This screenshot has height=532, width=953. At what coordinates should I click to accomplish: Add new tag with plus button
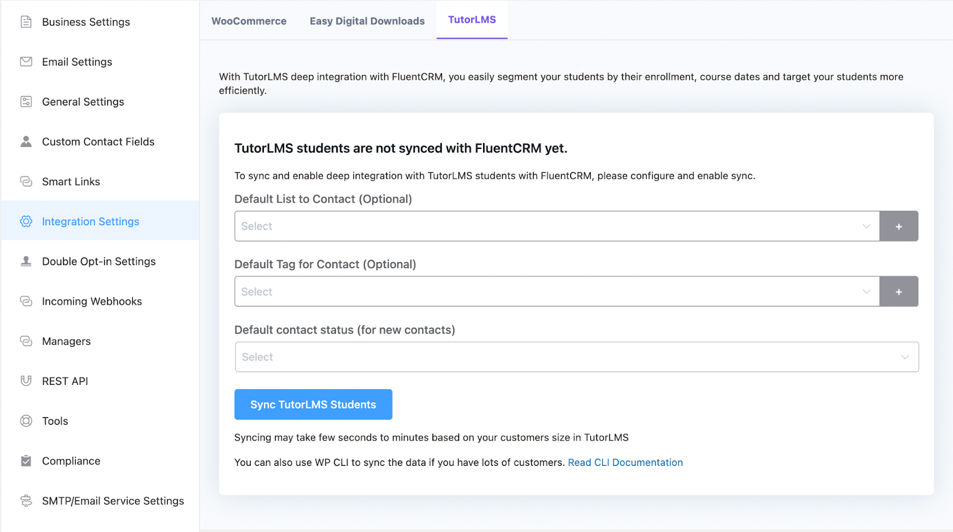898,292
